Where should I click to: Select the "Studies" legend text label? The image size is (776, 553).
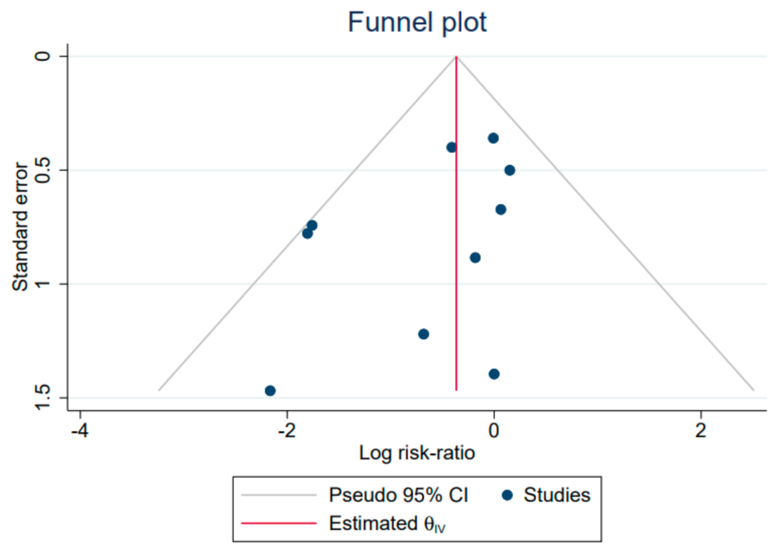(x=557, y=495)
